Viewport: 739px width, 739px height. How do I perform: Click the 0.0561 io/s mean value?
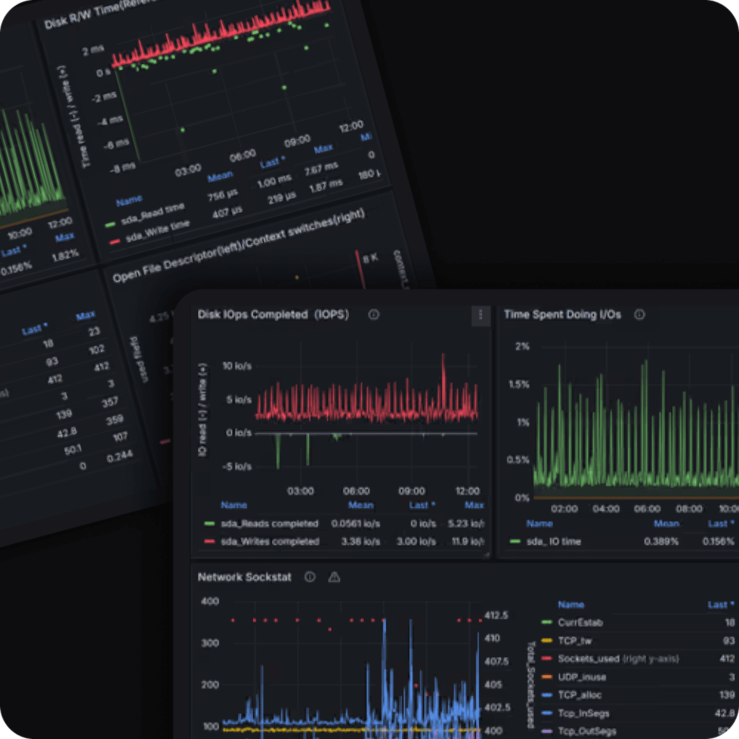click(355, 523)
